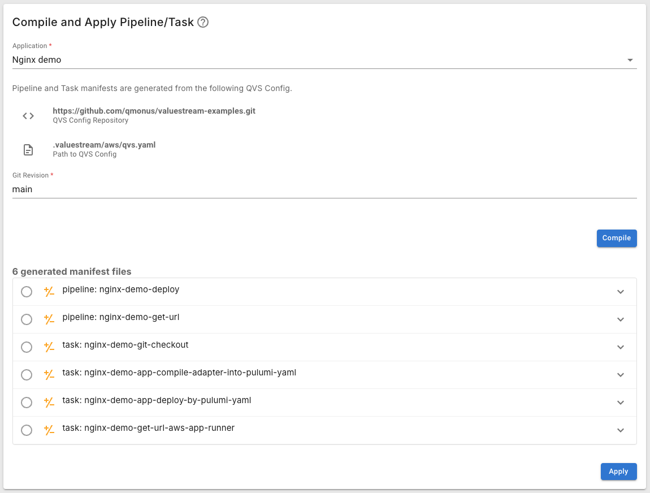Click the pipeline: nginx-demo-deploy row label
This screenshot has width=650, height=493.
[x=120, y=289]
